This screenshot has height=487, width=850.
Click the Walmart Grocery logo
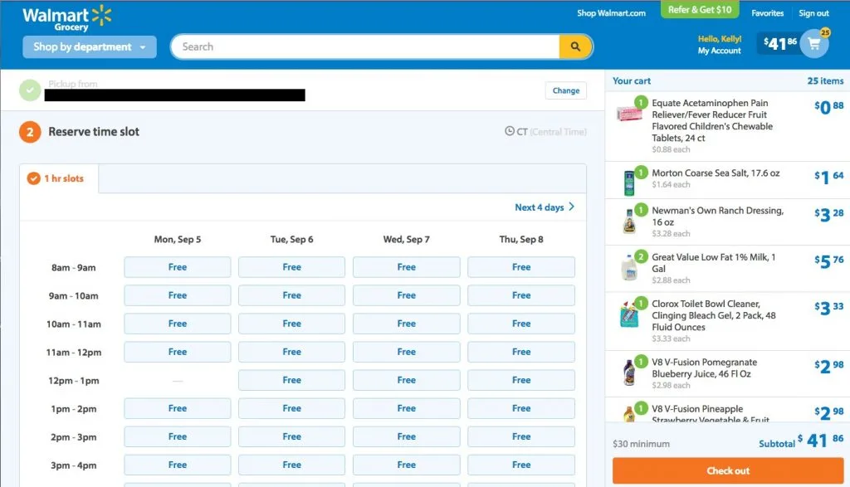click(66, 18)
